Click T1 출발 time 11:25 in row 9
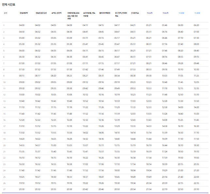The width and height of the screenshot is (210, 194). point(196,76)
